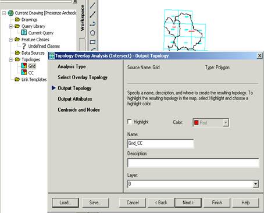Click the dialog title bar icon
This screenshot has height=213, width=264.
52,56
